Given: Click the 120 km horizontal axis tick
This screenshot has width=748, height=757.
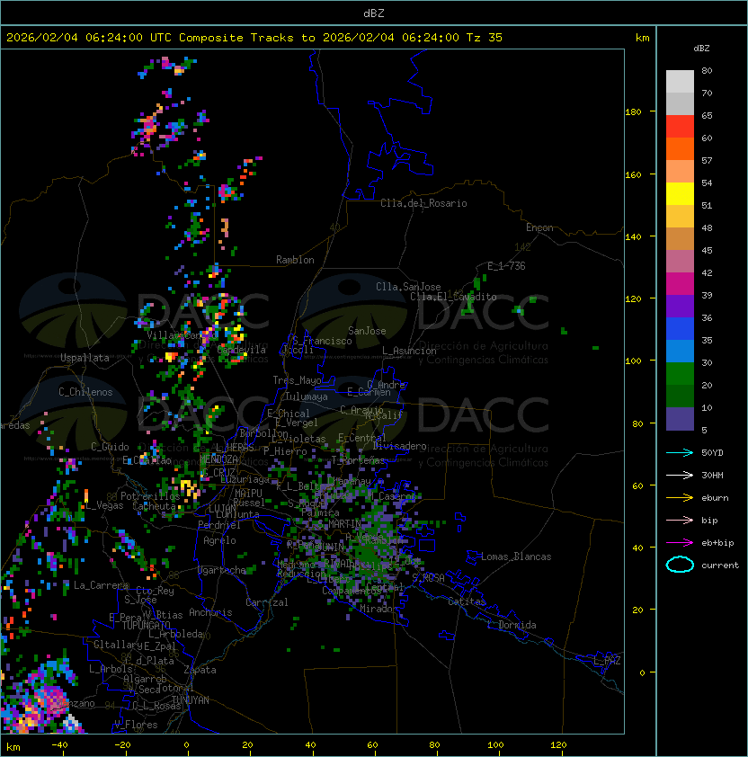Looking at the screenshot, I should point(558,745).
